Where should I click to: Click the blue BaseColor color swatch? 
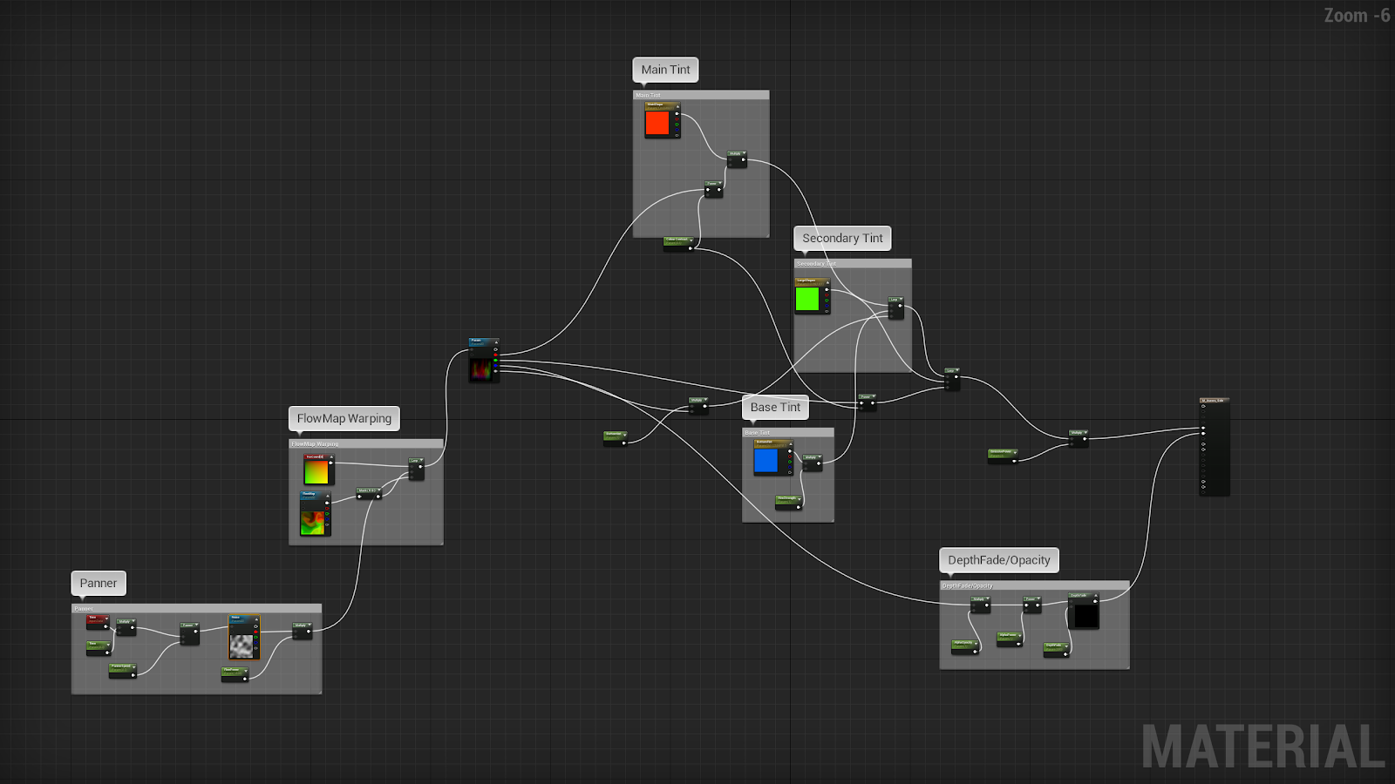766,460
